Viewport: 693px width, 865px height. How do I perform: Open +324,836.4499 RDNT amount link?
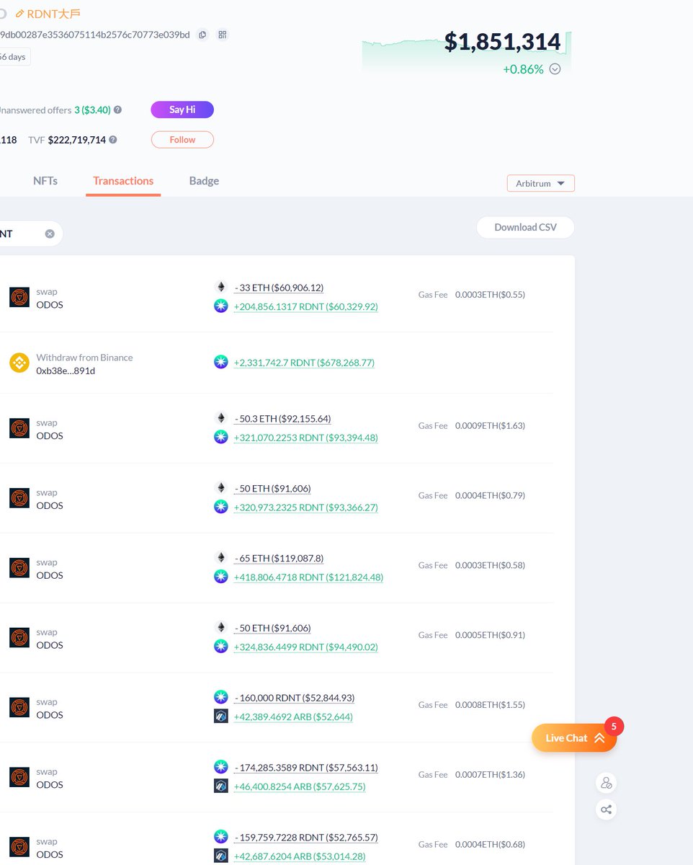coord(306,647)
